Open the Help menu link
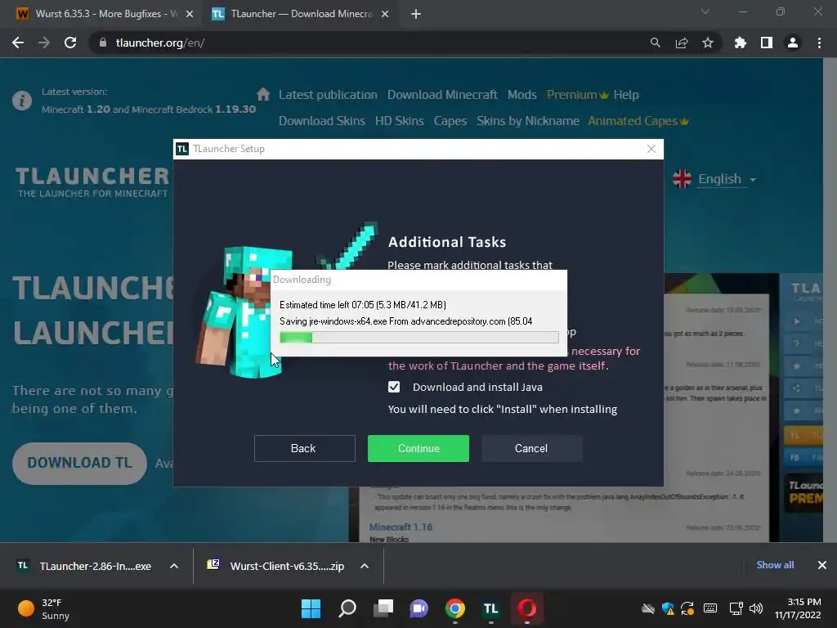Screen dimensions: 837x628 pos(626,95)
